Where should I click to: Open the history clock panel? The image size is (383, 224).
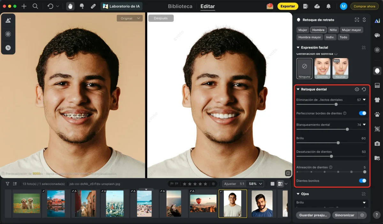[8, 48]
